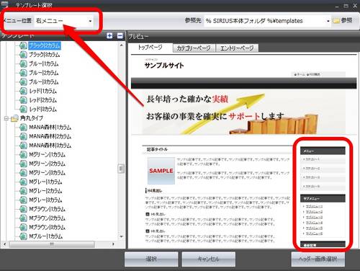Select the MANA森林|2カラム template
Viewport: 360px width, 271px height.
click(50, 136)
